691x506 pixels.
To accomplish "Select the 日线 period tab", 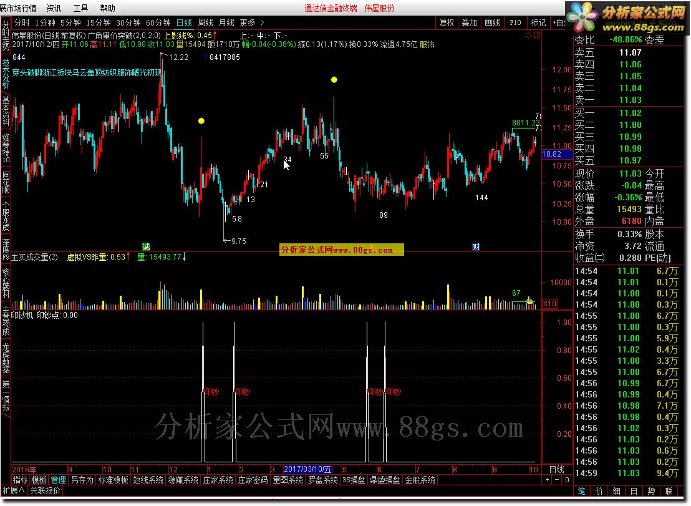I will tap(184, 22).
